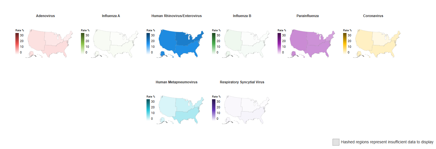The image size is (436, 149).
Task: Click the Coronavirus yellow rate color scale
Action: pos(345,44)
